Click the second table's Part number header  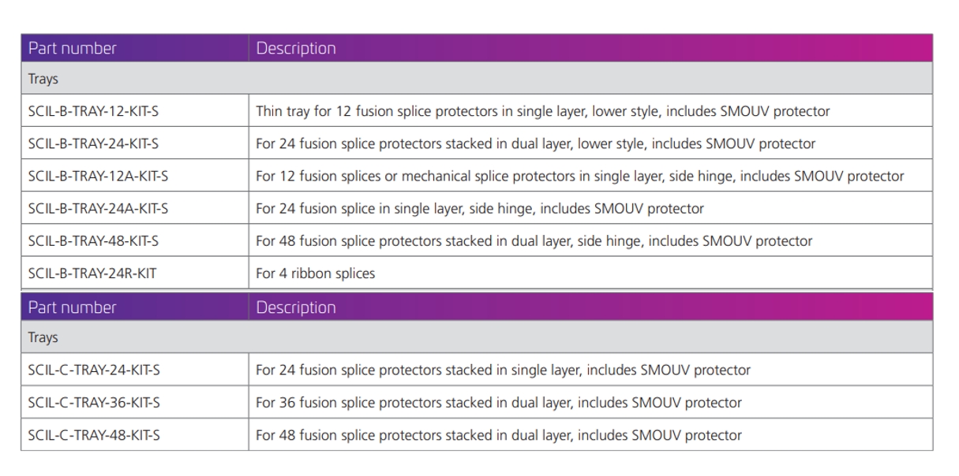73,307
